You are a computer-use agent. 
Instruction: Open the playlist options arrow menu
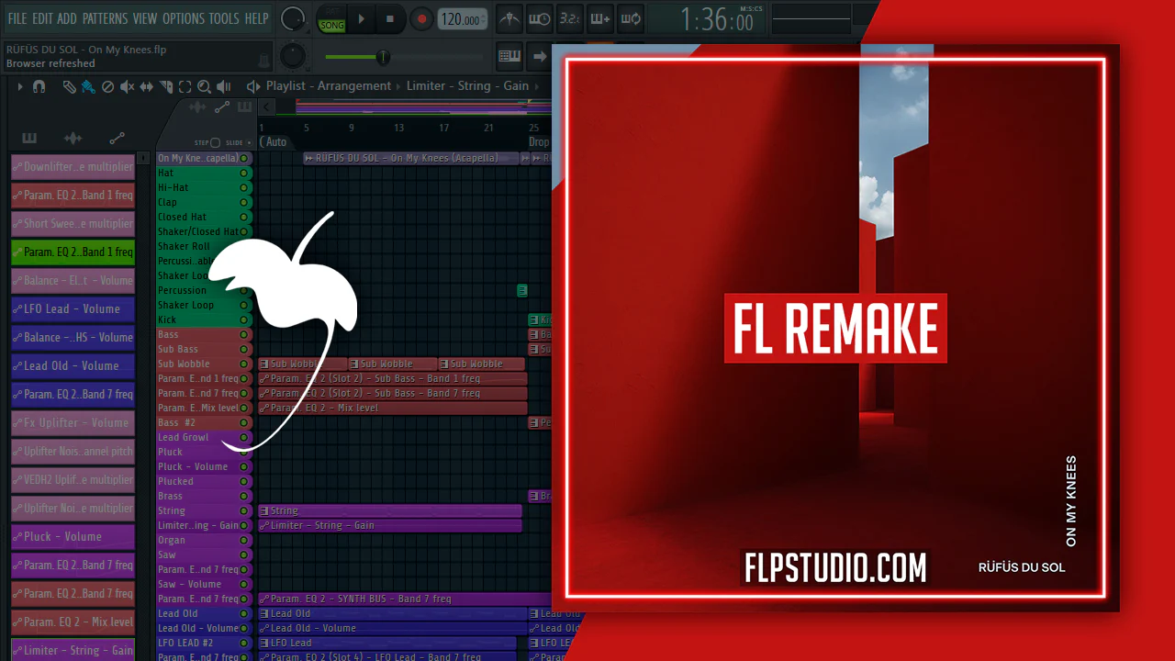tap(19, 86)
